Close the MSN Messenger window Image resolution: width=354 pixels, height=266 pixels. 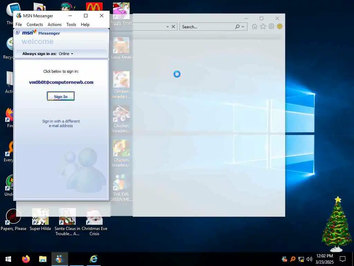pyautogui.click(x=102, y=16)
